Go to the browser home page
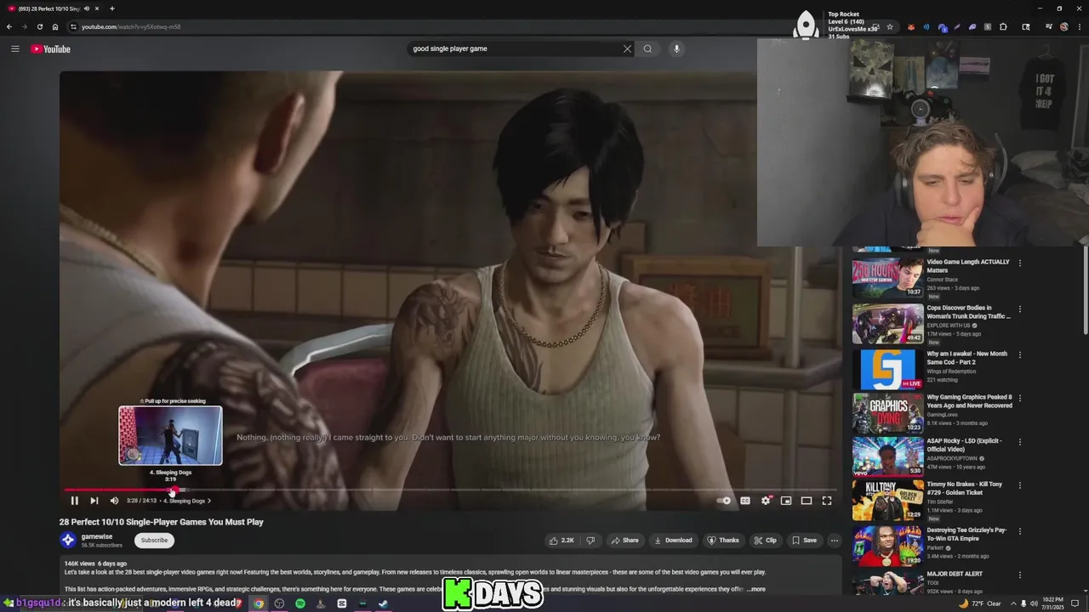This screenshot has height=612, width=1089. (55, 26)
